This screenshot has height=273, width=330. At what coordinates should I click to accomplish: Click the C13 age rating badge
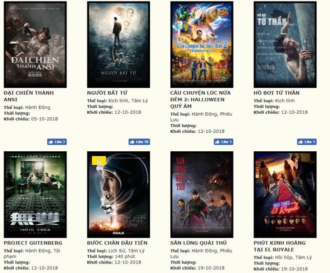coord(98,161)
